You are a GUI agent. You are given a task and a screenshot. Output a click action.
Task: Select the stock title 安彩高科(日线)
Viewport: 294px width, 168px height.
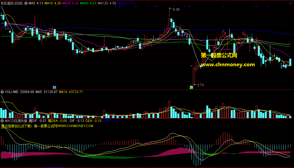[12, 3]
